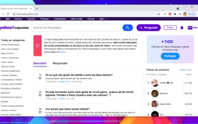Open RuyLFreitas user avatar
This screenshot has width=198, height=124.
coord(155,104)
